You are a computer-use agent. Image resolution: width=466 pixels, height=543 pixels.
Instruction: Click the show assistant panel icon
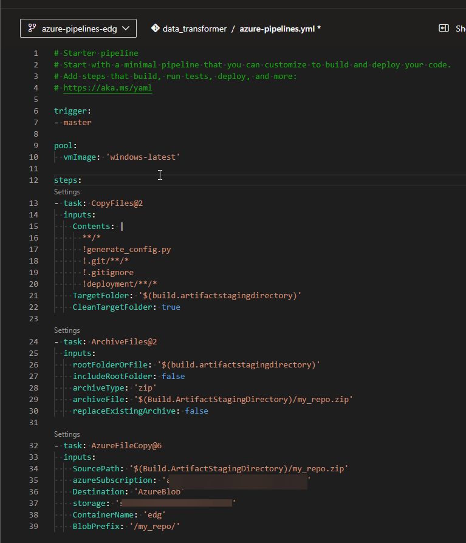(x=444, y=29)
